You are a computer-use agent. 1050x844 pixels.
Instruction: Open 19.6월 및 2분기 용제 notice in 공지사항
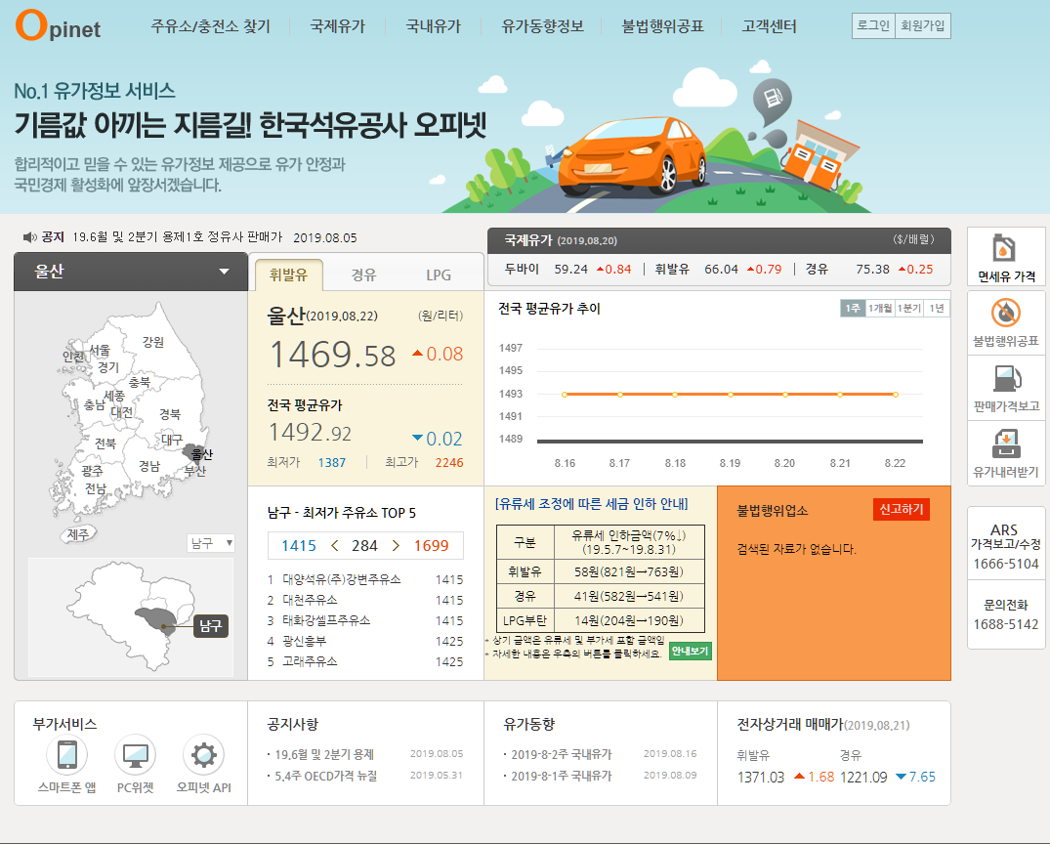(324, 754)
